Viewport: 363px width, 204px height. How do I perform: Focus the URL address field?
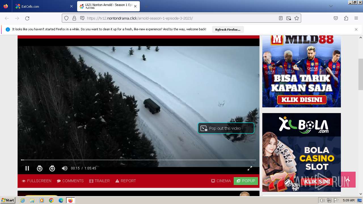[x=181, y=18]
